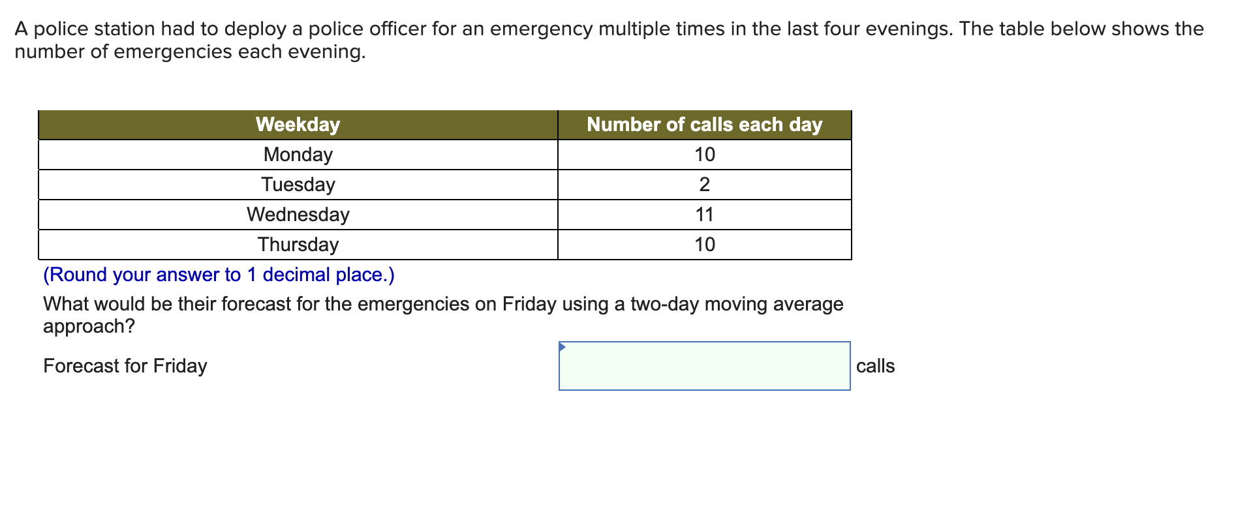Select the Weekday column header
Image resolution: width=1249 pixels, height=514 pixels.
coord(298,124)
